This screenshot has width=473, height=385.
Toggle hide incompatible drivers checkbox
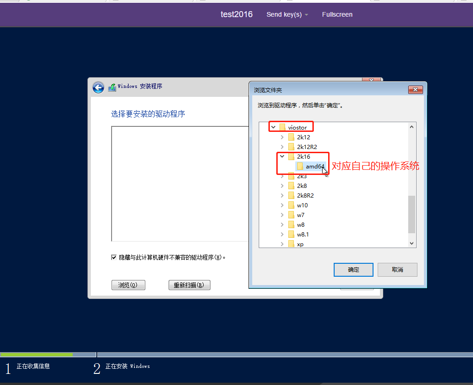[x=114, y=257]
